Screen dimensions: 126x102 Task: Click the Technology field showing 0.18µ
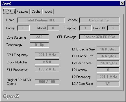pos(39,45)
